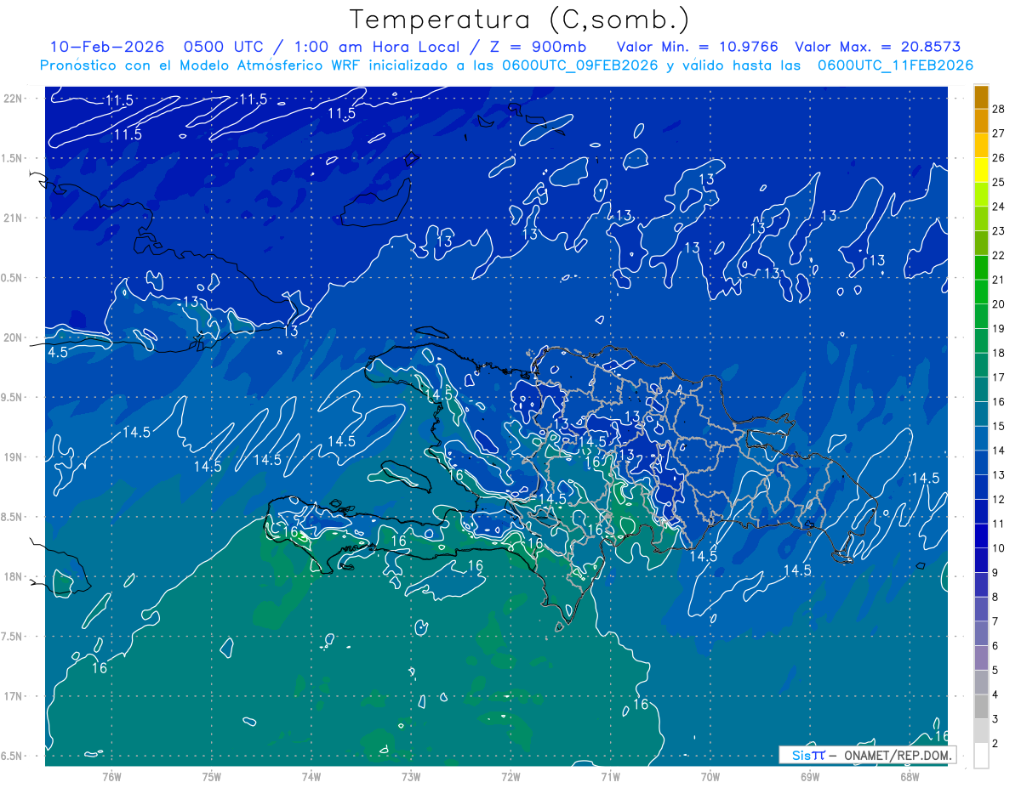
Task: Click the '12' value on color scale
Action: [999, 500]
